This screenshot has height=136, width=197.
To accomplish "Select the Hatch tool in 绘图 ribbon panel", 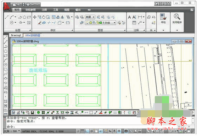I will (x=29, y=23).
